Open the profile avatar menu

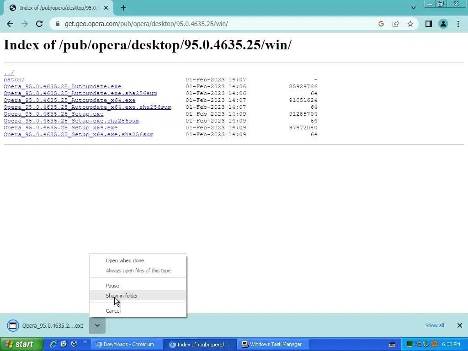point(443,24)
